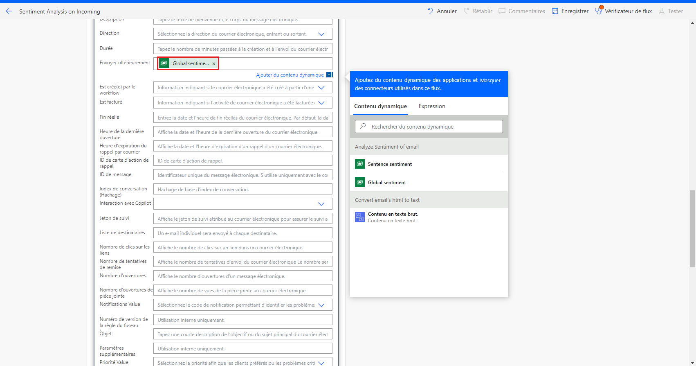Click Tester in the top bar

click(x=671, y=11)
